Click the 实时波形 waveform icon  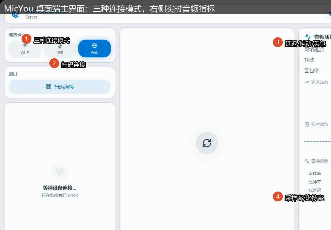coord(307,125)
